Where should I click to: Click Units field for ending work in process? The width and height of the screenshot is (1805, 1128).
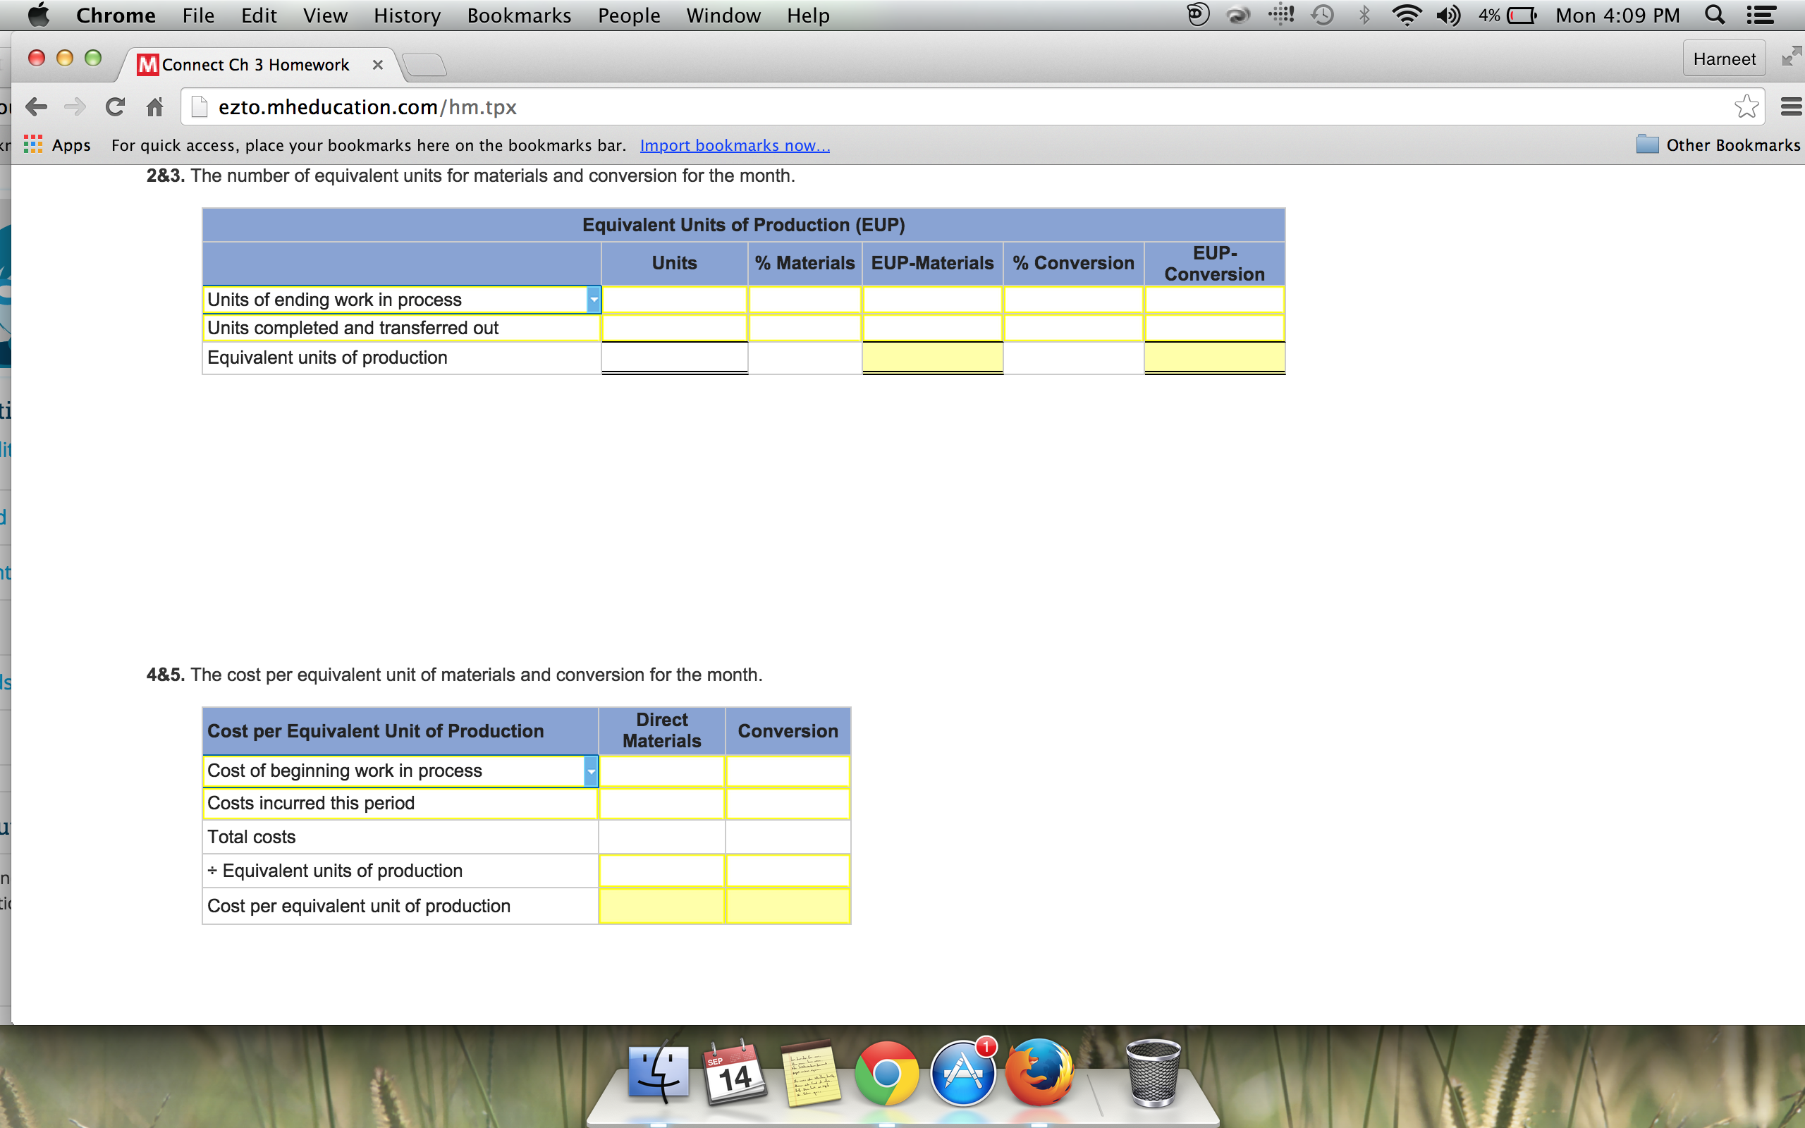pos(674,300)
